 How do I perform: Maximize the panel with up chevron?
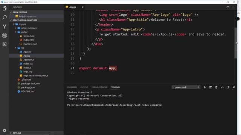click(222, 87)
